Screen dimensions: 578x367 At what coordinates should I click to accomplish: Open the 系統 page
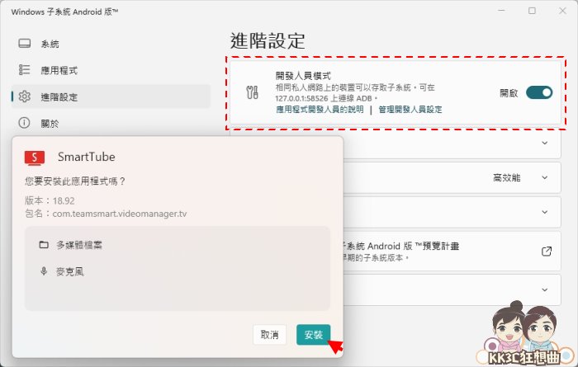[x=111, y=44]
